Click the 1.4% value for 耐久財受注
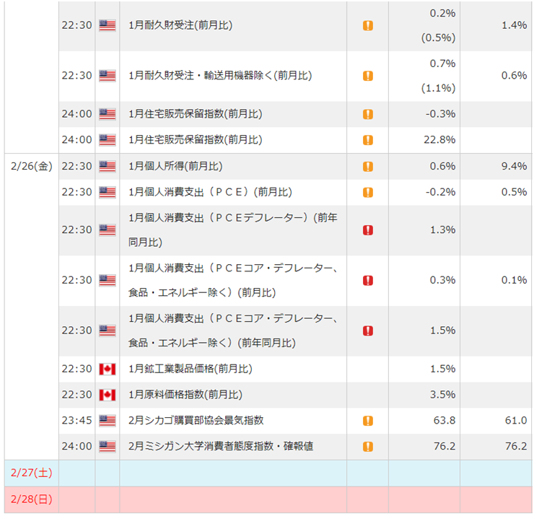 pyautogui.click(x=515, y=25)
